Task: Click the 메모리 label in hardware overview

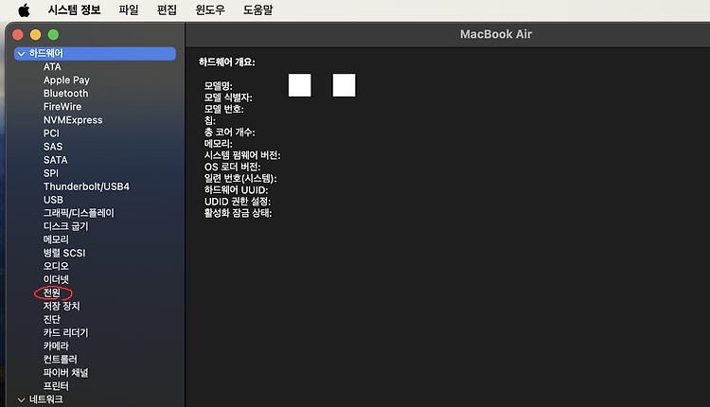Action: (x=219, y=144)
